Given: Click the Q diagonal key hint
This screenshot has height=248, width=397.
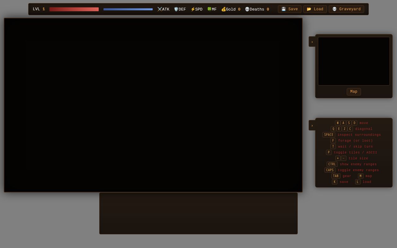Looking at the screenshot, I should pos(333,129).
